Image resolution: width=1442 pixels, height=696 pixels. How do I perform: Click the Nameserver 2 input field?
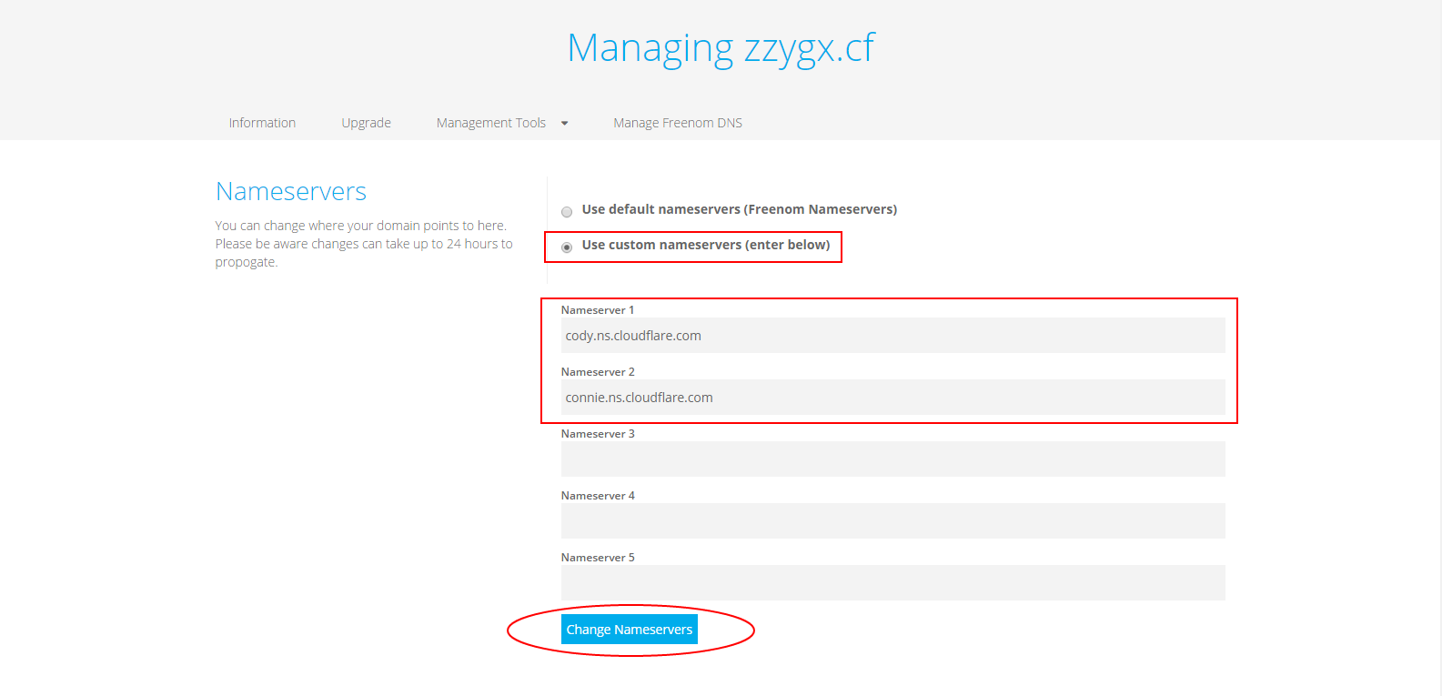pyautogui.click(x=892, y=397)
